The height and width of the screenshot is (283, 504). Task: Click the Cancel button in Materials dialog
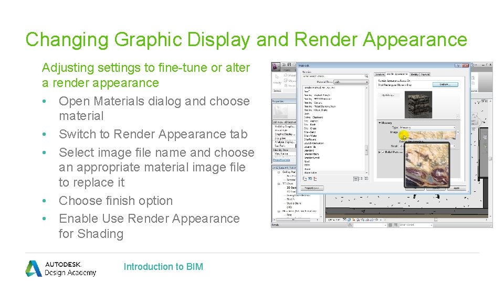tap(436, 188)
